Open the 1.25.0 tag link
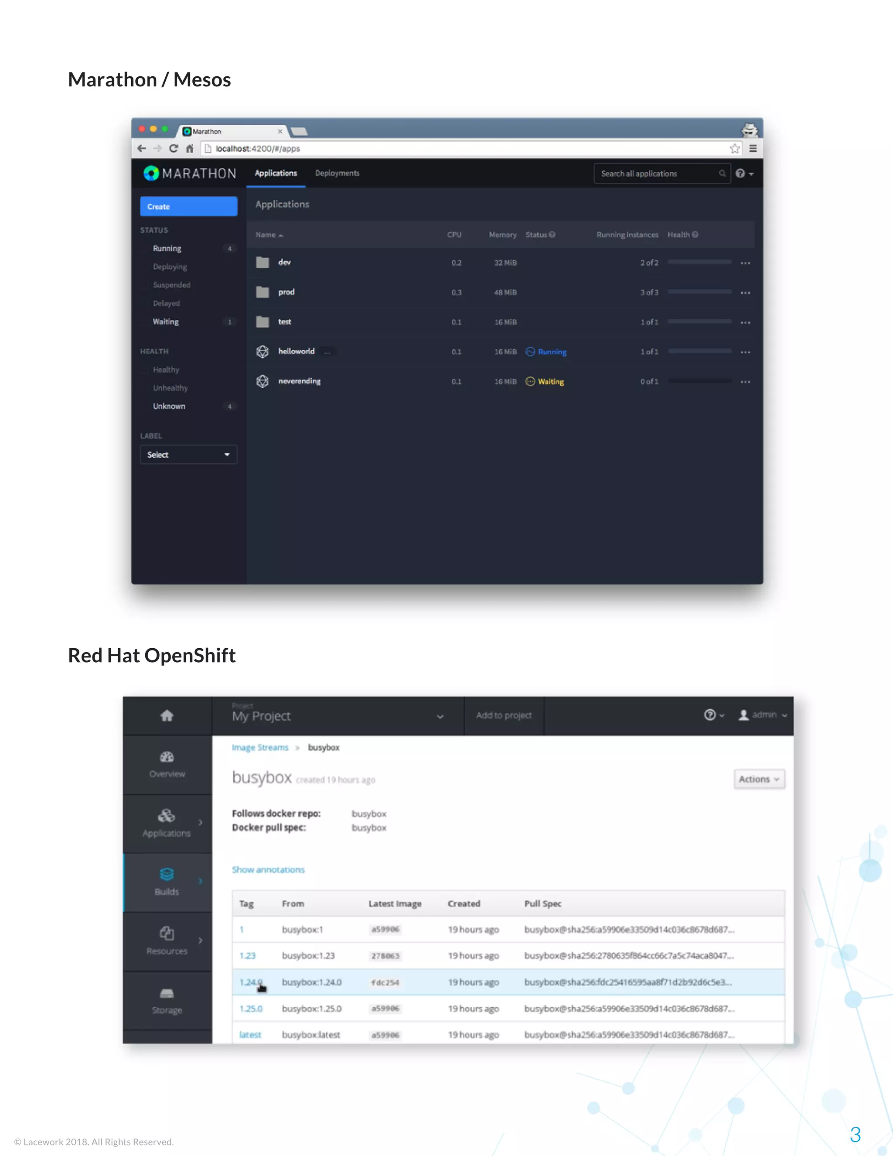The image size is (893, 1156). click(x=251, y=1008)
